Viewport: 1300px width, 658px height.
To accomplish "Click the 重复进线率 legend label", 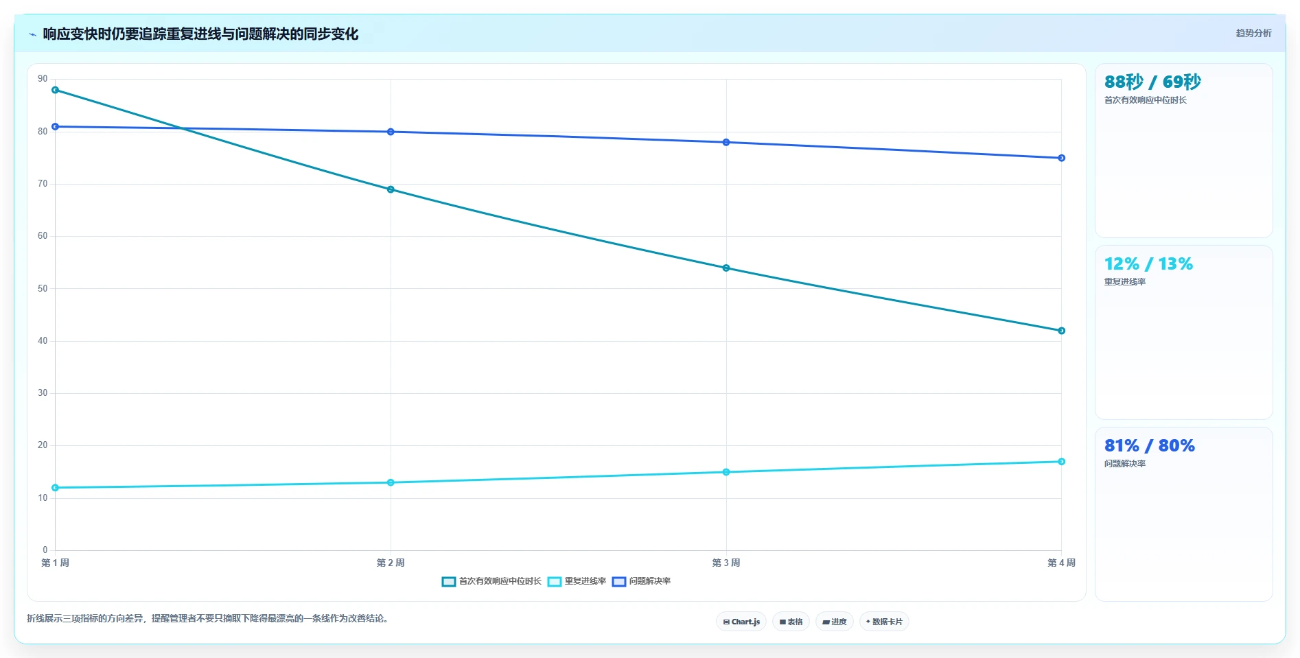I will tap(585, 581).
